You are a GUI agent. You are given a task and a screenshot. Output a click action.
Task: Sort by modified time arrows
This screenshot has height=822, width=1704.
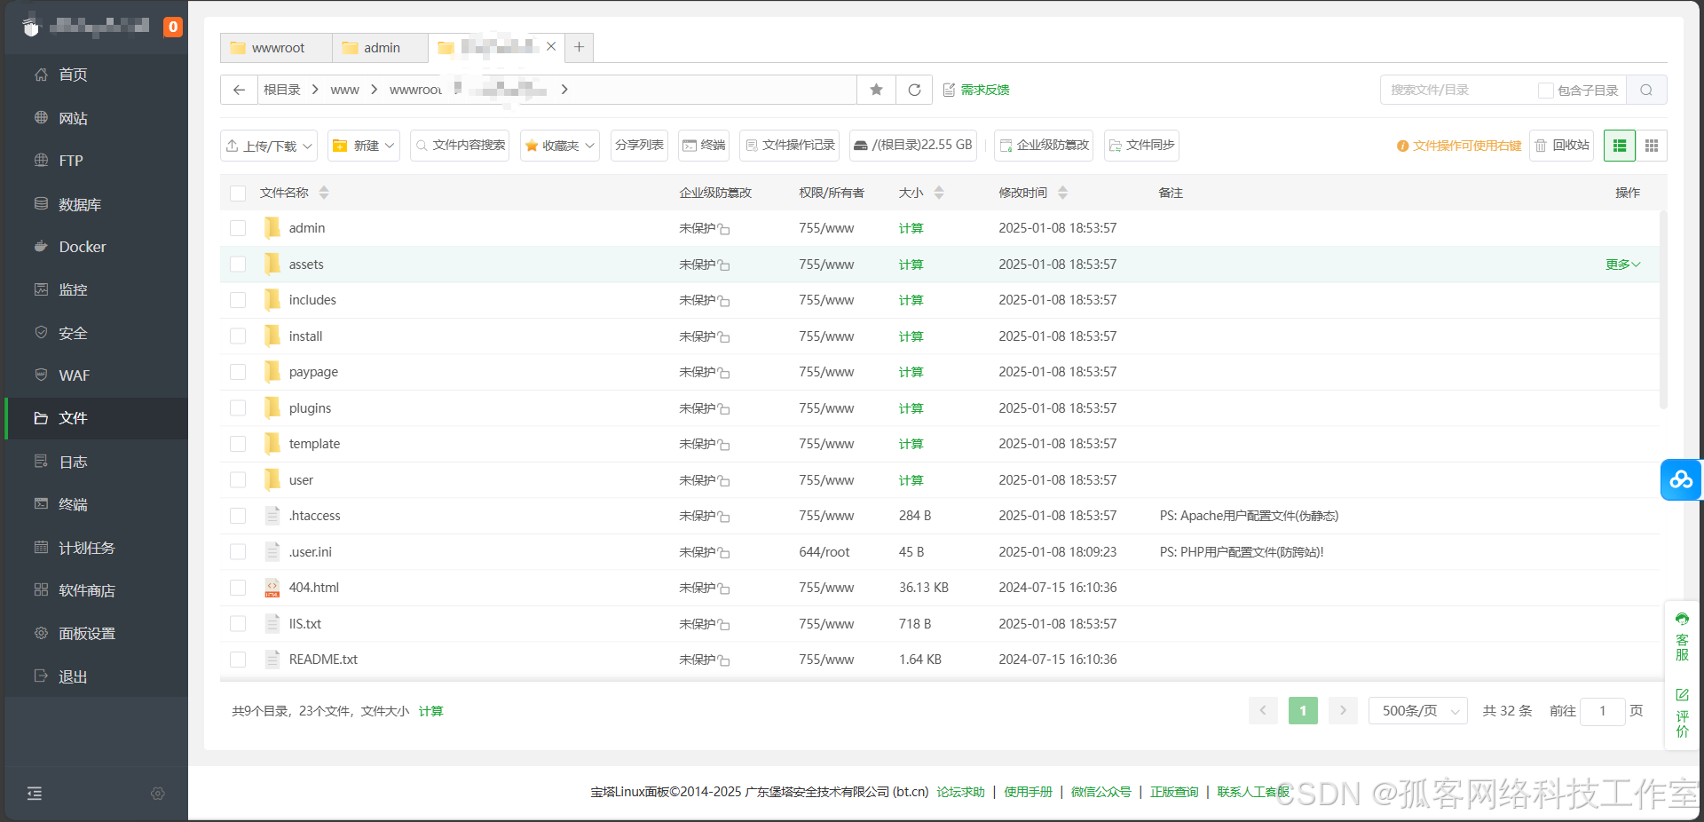[x=1063, y=193]
